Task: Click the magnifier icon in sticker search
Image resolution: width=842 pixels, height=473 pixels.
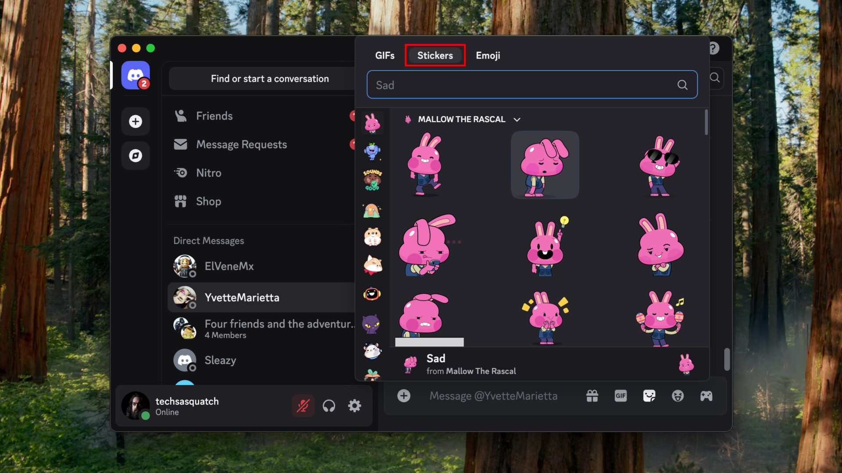Action: [682, 85]
